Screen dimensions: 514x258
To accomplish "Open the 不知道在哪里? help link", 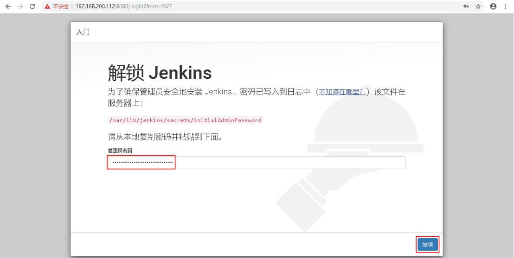I will [x=342, y=92].
